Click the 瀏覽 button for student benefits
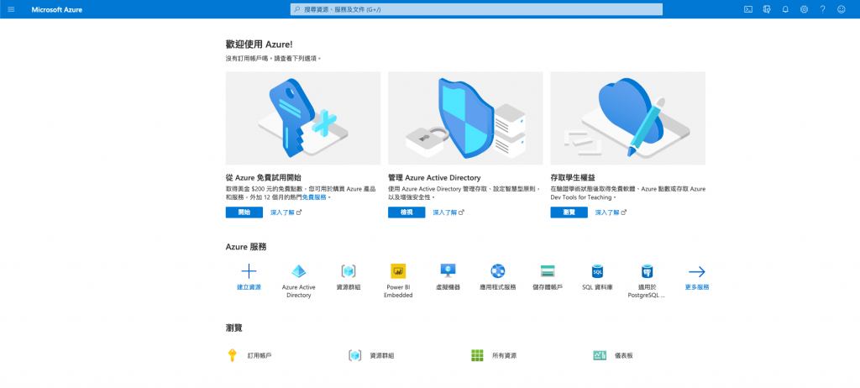 click(569, 212)
